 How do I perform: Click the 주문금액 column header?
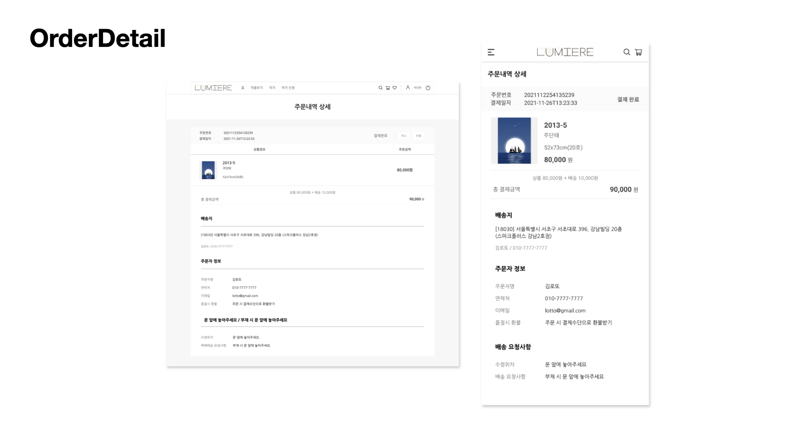pyautogui.click(x=405, y=149)
